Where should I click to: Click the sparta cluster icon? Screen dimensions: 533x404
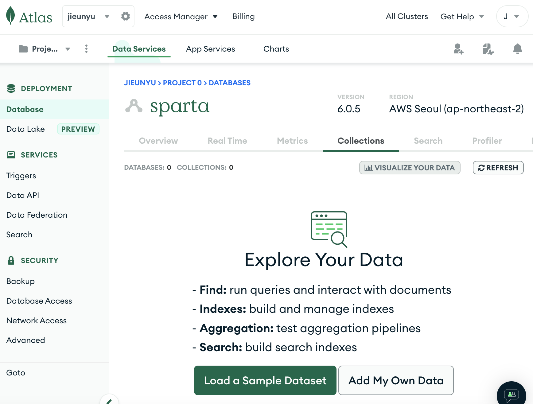[134, 106]
